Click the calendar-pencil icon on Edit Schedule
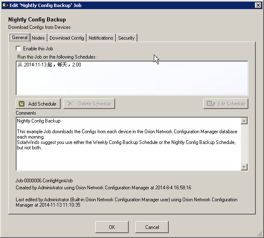This screenshot has width=264, height=238. point(211,104)
